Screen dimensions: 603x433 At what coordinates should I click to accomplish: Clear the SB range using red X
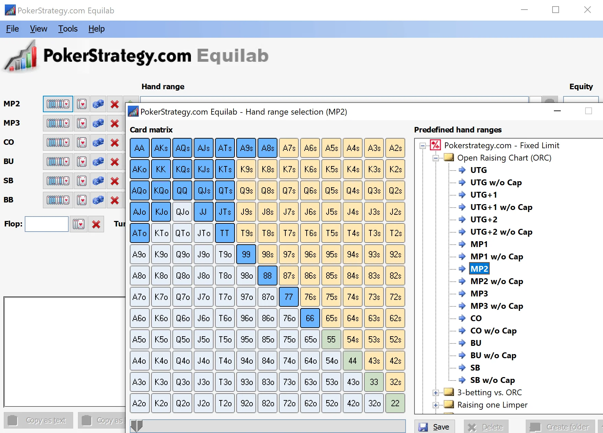point(114,181)
